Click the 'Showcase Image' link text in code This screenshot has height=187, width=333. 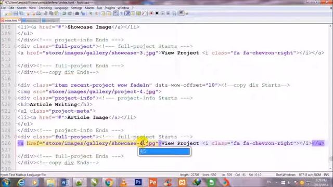pos(89,27)
